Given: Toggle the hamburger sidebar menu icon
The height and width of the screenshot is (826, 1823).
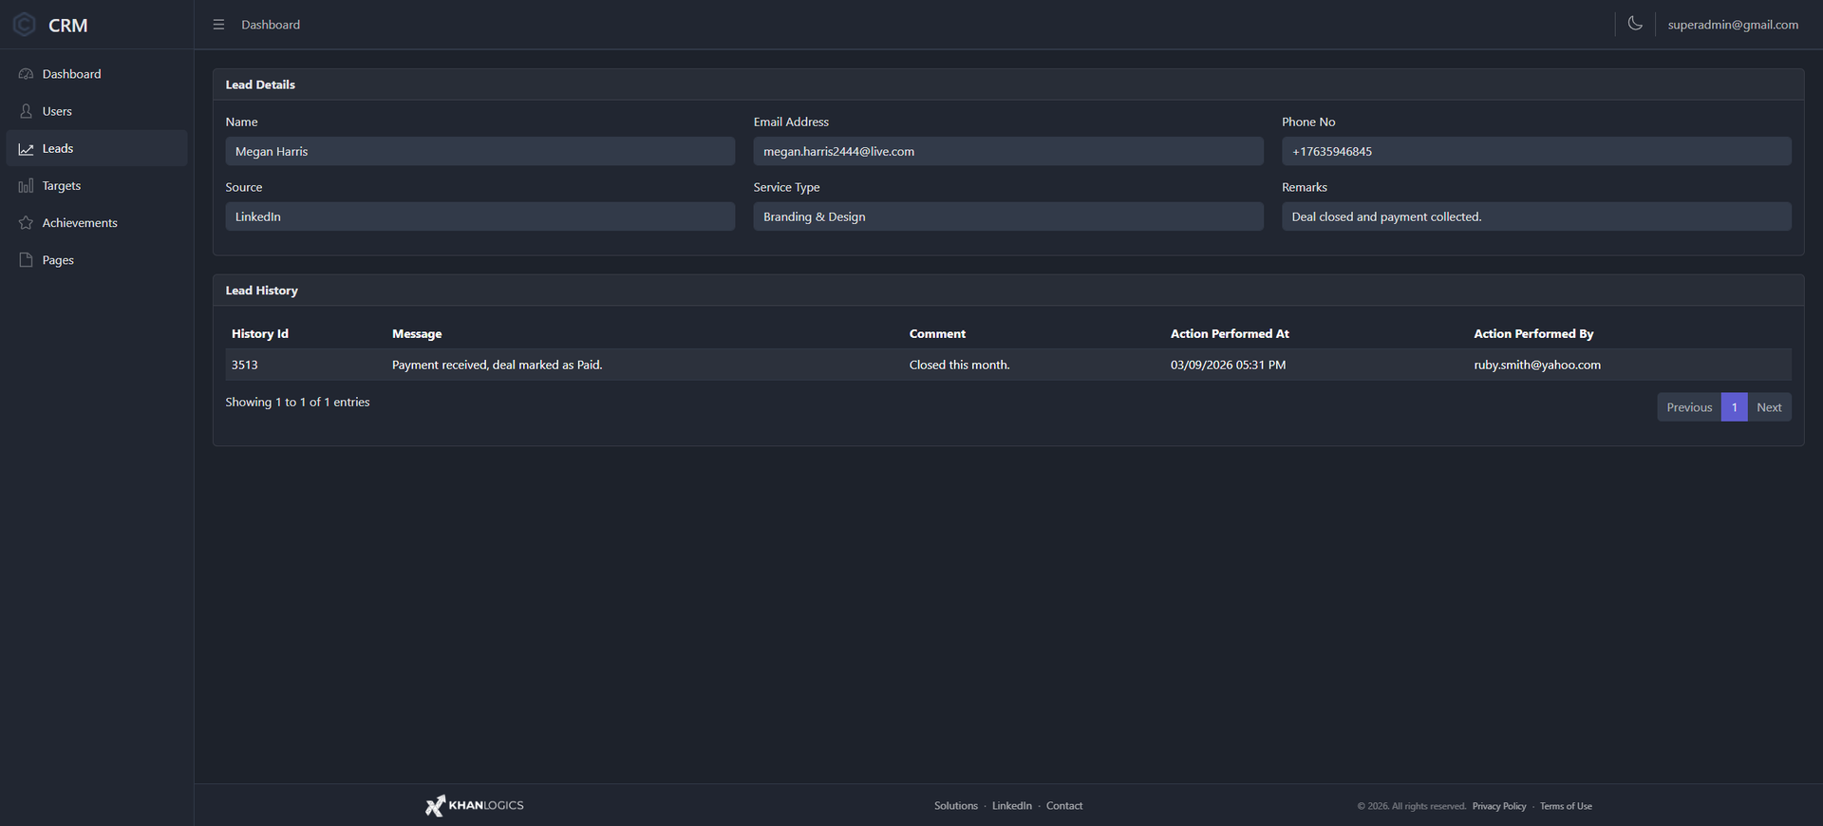Looking at the screenshot, I should click(x=218, y=25).
